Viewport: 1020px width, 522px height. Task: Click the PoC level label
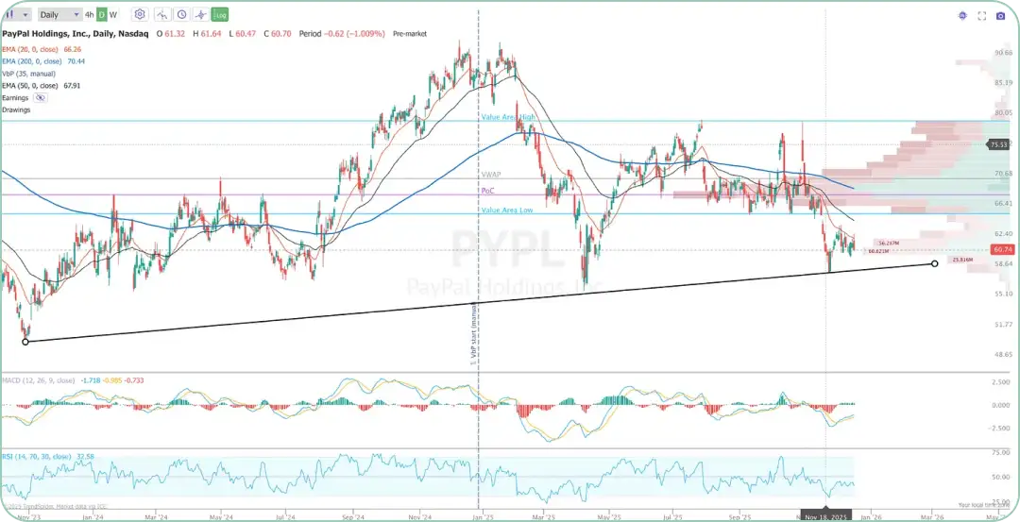pos(488,191)
